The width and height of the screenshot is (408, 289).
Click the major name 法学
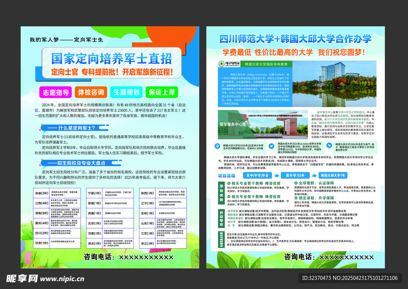231,226
